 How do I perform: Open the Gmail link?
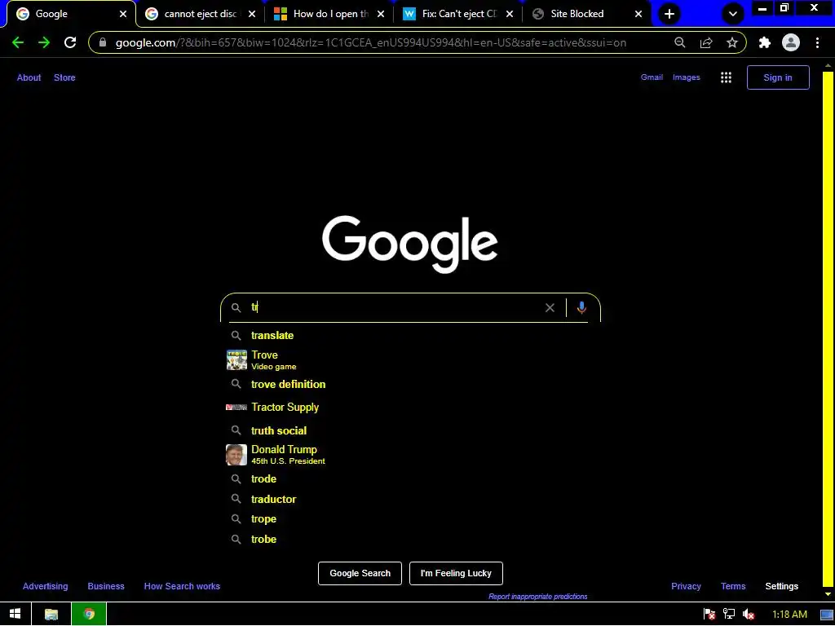[652, 77]
